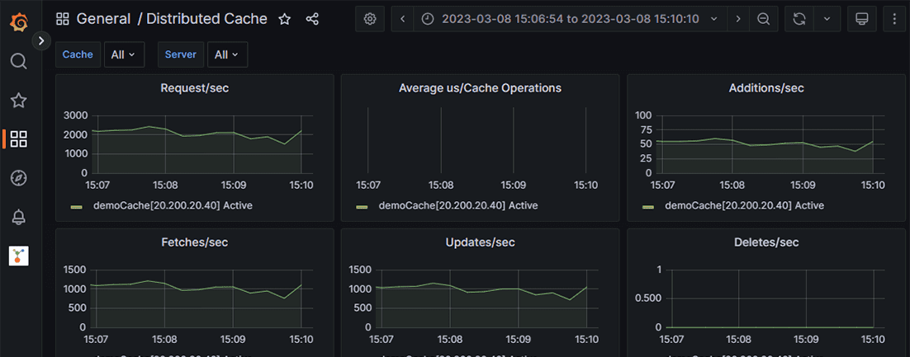Viewport: 910px width, 357px height.
Task: Open the plugin app icon in sidebar
Action: click(19, 256)
